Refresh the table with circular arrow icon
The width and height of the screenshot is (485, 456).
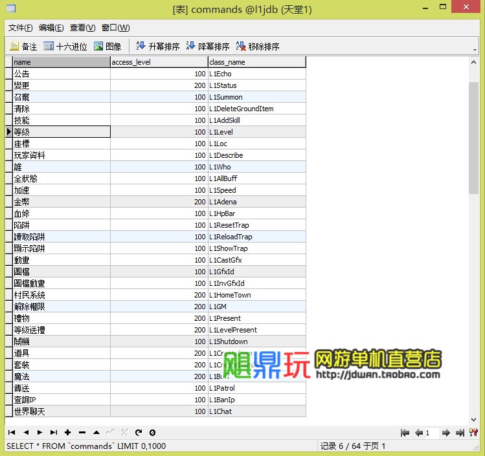tap(139, 432)
